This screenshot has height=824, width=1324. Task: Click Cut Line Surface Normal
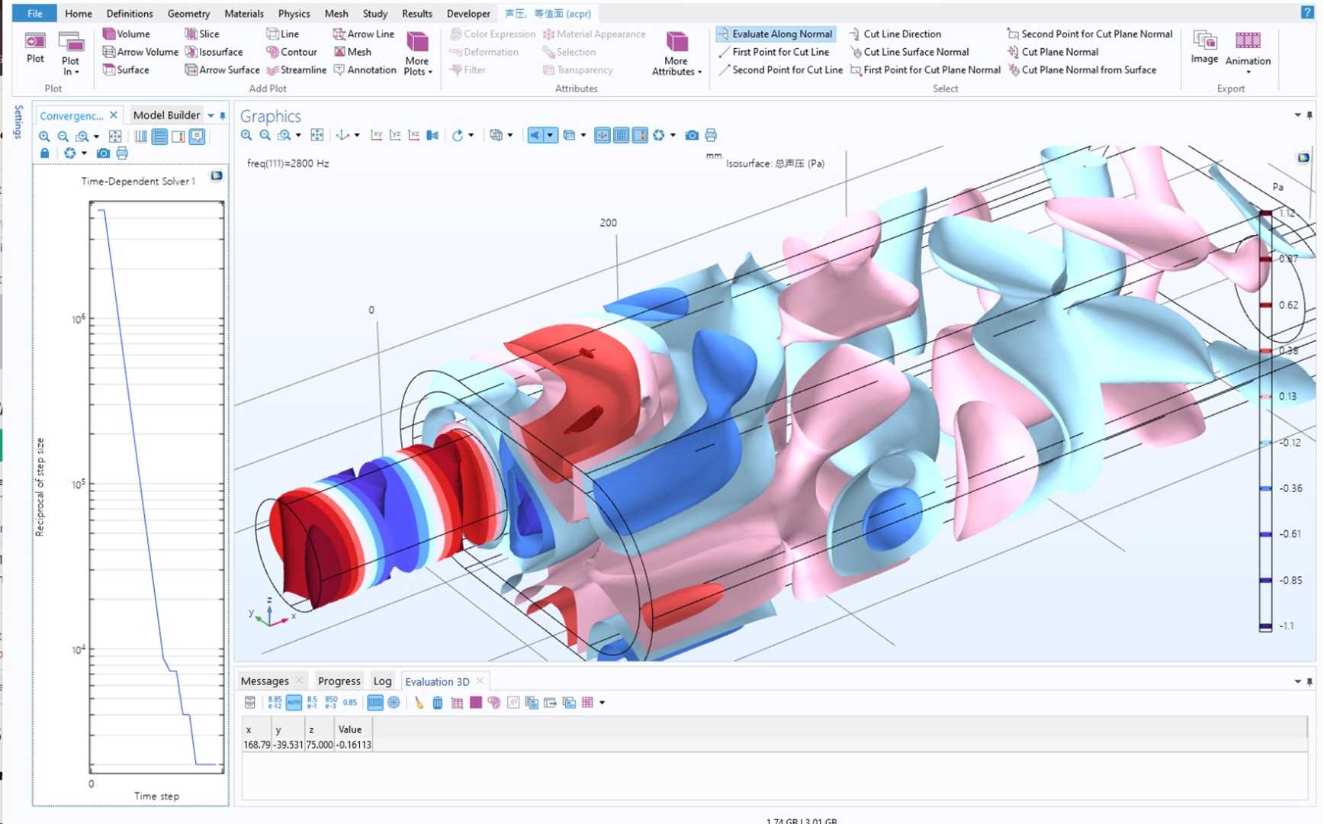point(909,52)
